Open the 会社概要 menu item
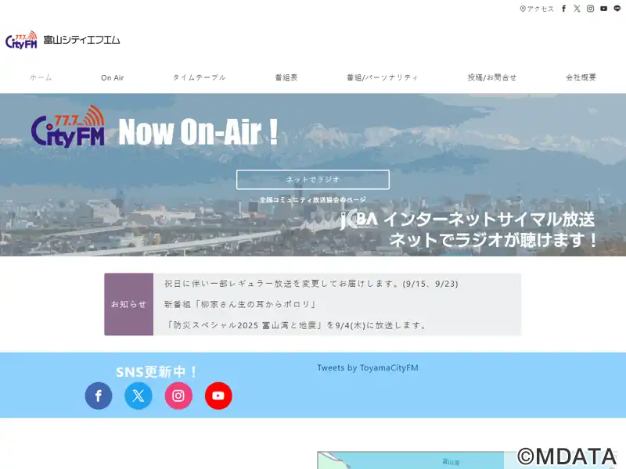Image resolution: width=626 pixels, height=469 pixels. click(x=581, y=77)
